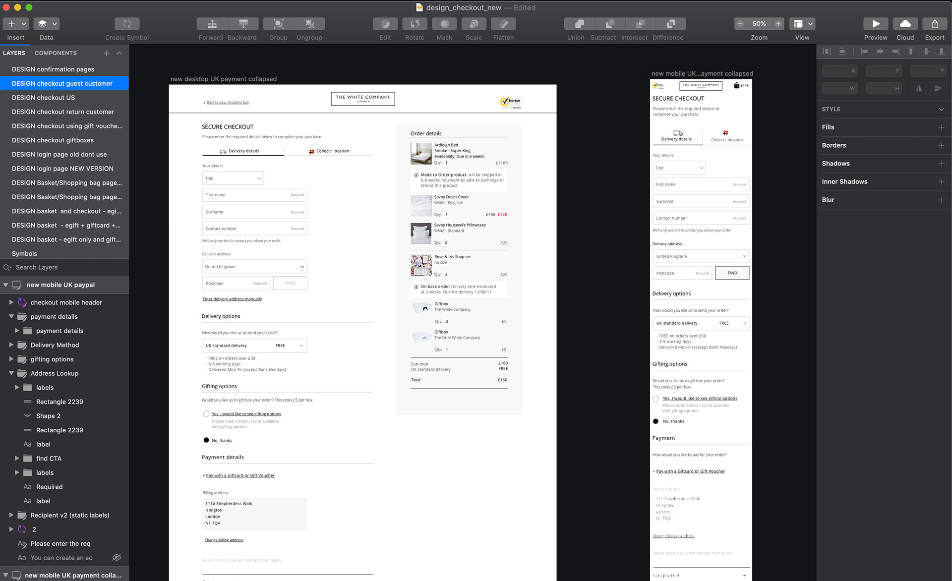Add a new page with plus icon

(x=106, y=53)
